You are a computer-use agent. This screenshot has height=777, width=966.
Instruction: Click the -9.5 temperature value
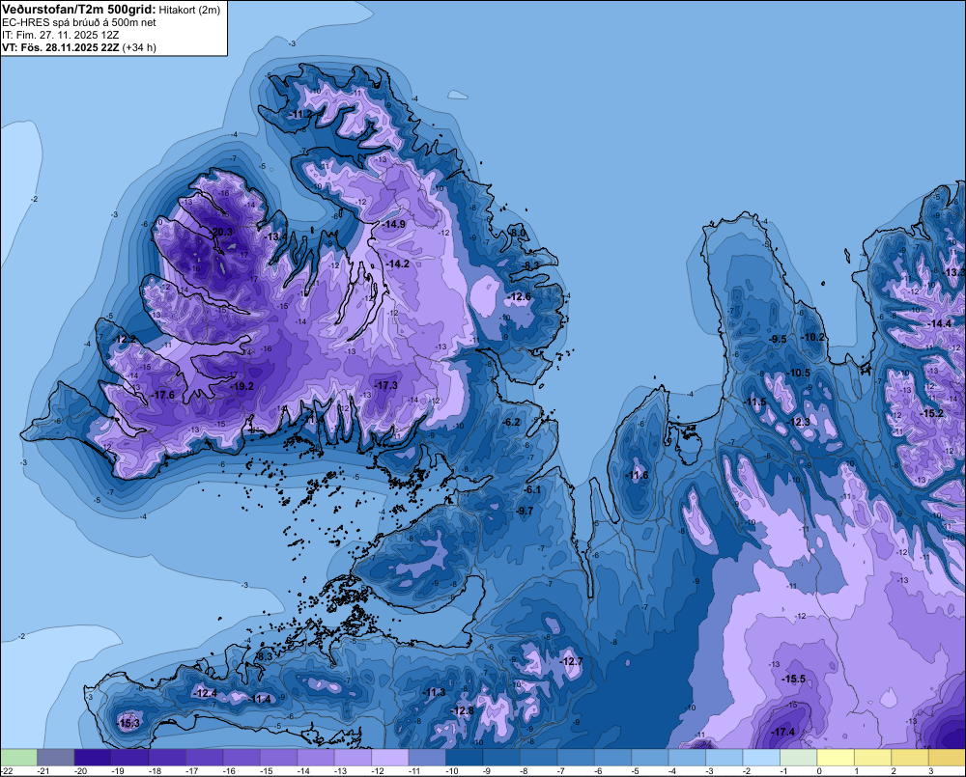[x=778, y=339]
